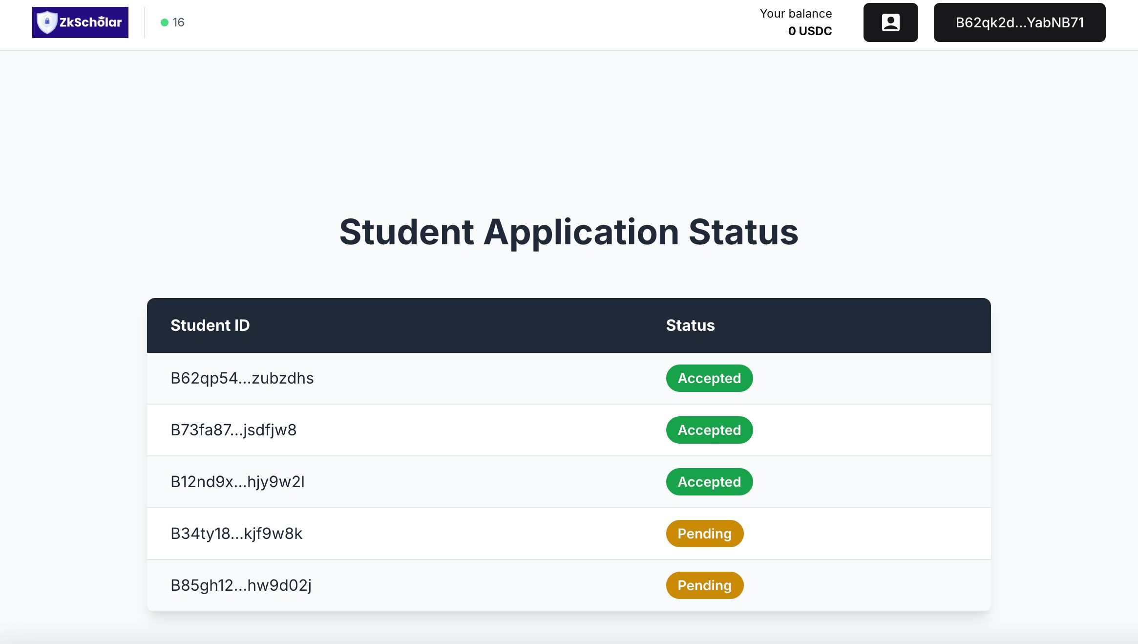Click the Student Application Status heading
Screen dimensions: 1138x644
(x=569, y=232)
